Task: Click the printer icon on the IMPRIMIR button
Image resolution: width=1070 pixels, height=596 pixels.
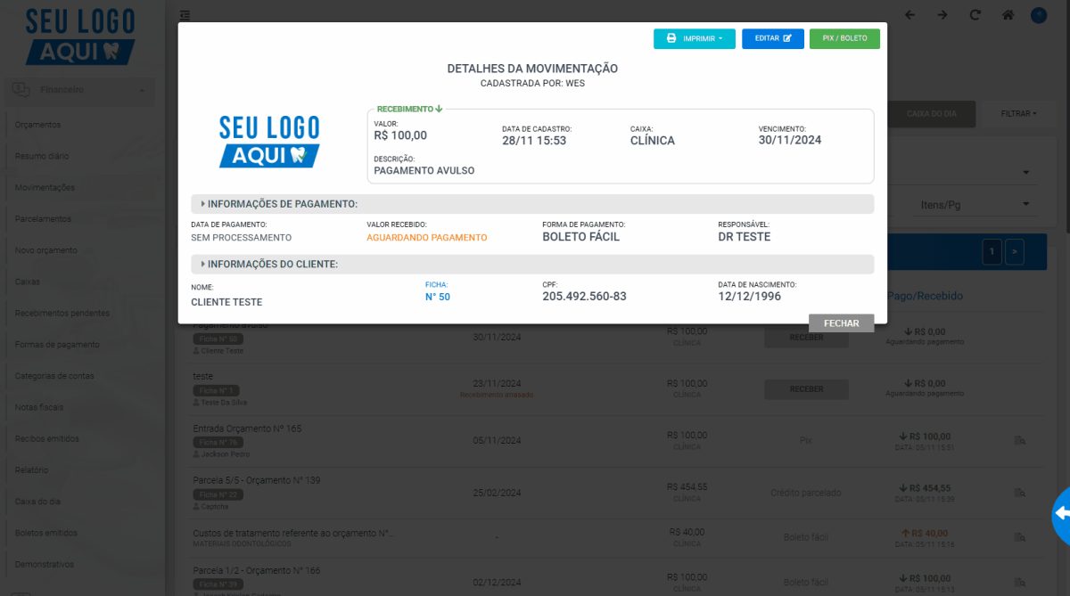Action: (671, 38)
